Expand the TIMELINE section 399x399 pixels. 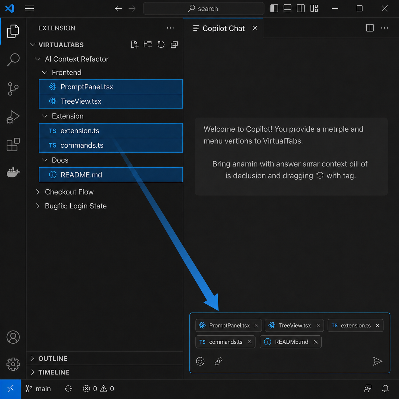[x=32, y=372]
